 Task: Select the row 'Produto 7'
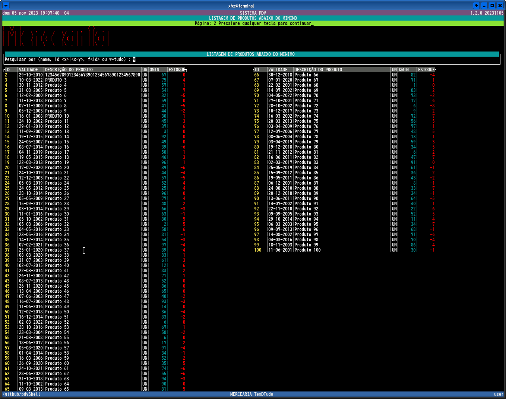[95, 101]
